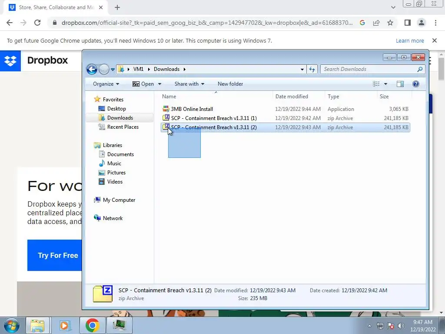445x334 pixels.
Task: Click the Favorites star in navigation pane
Action: [97, 99]
